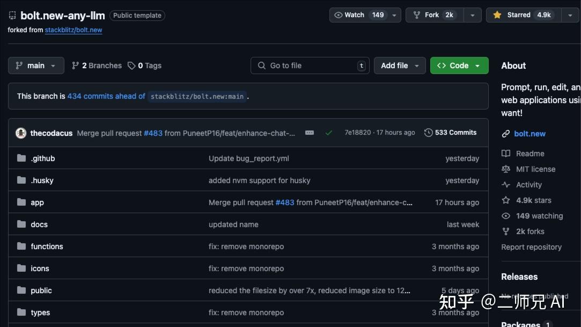
Task: Click the .github folder icon
Action: [x=21, y=158]
